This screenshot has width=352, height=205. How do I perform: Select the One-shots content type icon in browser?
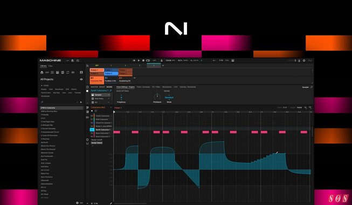(x=73, y=72)
